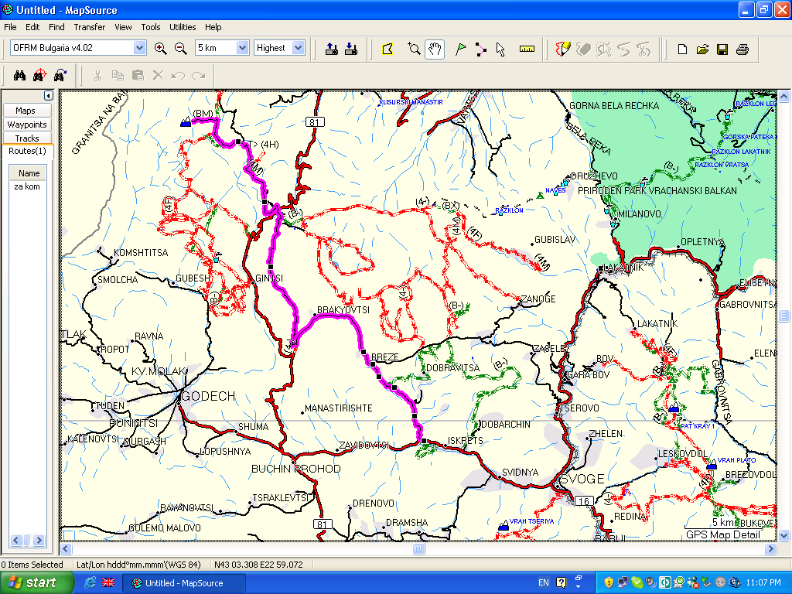Click the map's vertical scrollbar up arrow
Viewport: 792px width, 594px height.
[783, 96]
